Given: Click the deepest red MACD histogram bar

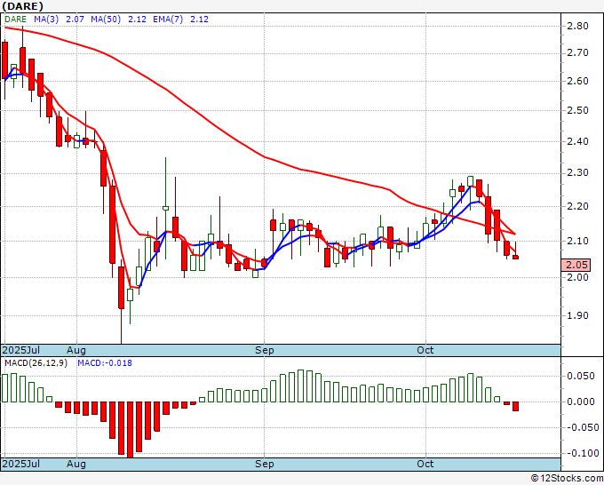Looking at the screenshot, I should pyautogui.click(x=131, y=430).
